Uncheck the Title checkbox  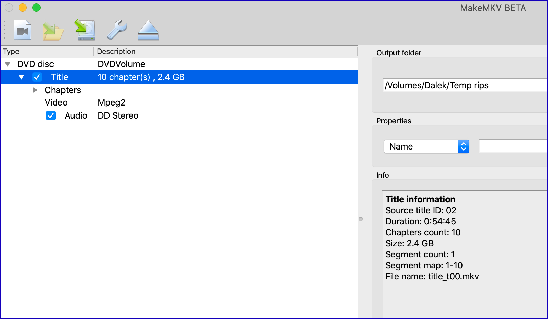point(37,77)
